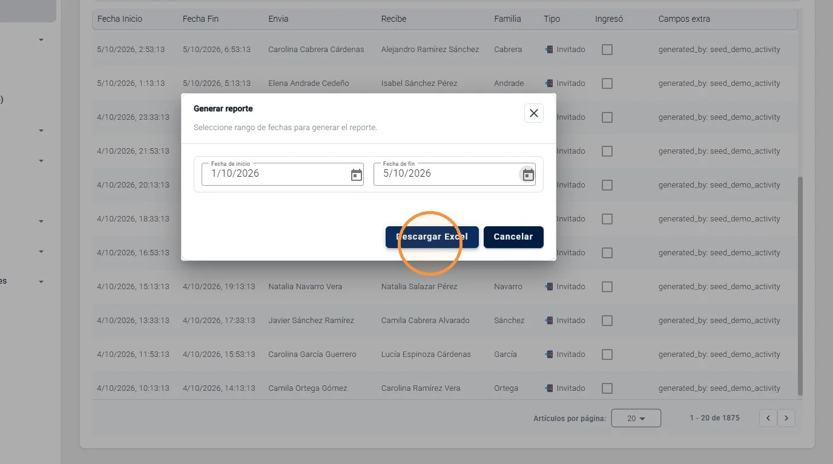Open calendar picker for Fecha de inicio
833x464 pixels.
tap(357, 175)
